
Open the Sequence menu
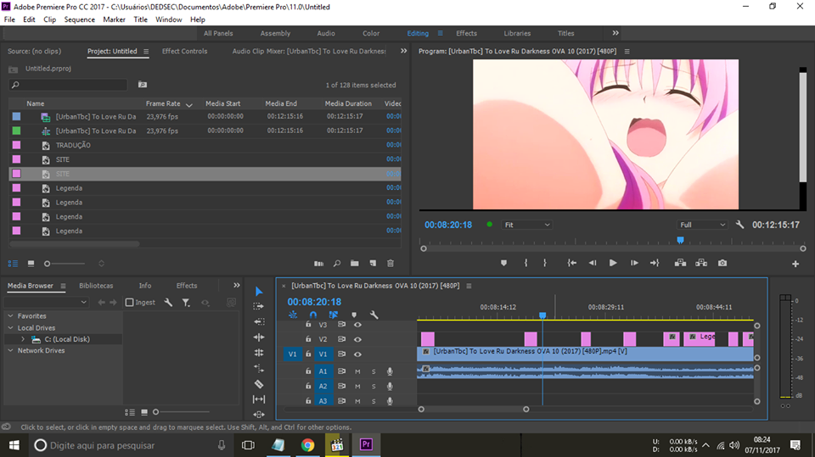point(80,20)
